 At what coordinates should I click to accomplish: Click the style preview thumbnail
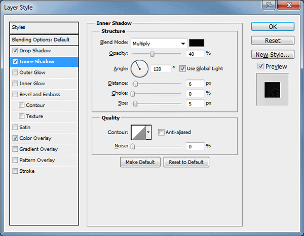pos(272,90)
